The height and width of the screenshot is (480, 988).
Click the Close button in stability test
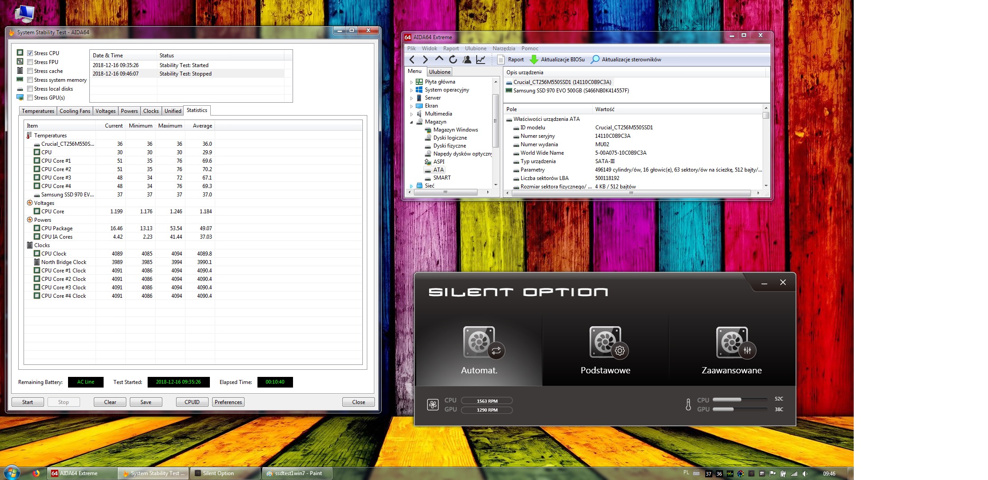click(x=358, y=402)
